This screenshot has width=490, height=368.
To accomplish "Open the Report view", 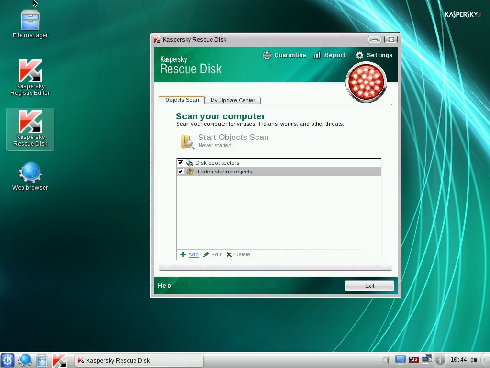I will (329, 55).
